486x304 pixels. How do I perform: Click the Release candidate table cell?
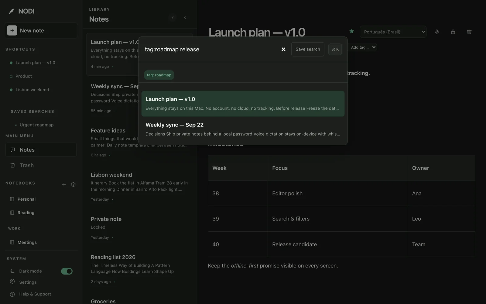point(337,244)
